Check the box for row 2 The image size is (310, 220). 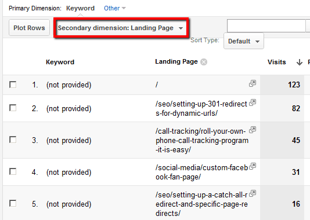tap(13, 108)
